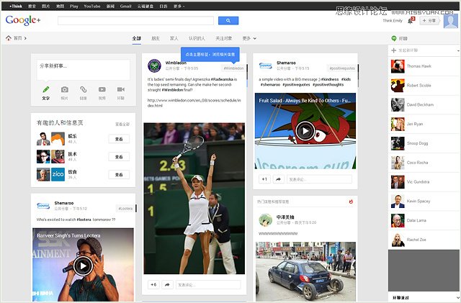The height and width of the screenshot is (303, 461).
Task: Click the share what's new text box
Action: pos(84,70)
